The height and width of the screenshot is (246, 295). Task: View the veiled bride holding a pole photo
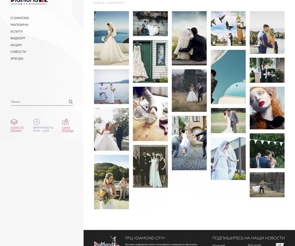click(228, 158)
